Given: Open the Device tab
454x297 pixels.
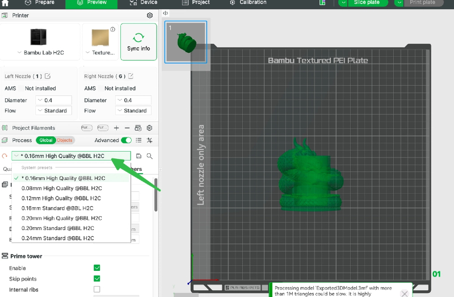Looking at the screenshot, I should (x=144, y=3).
